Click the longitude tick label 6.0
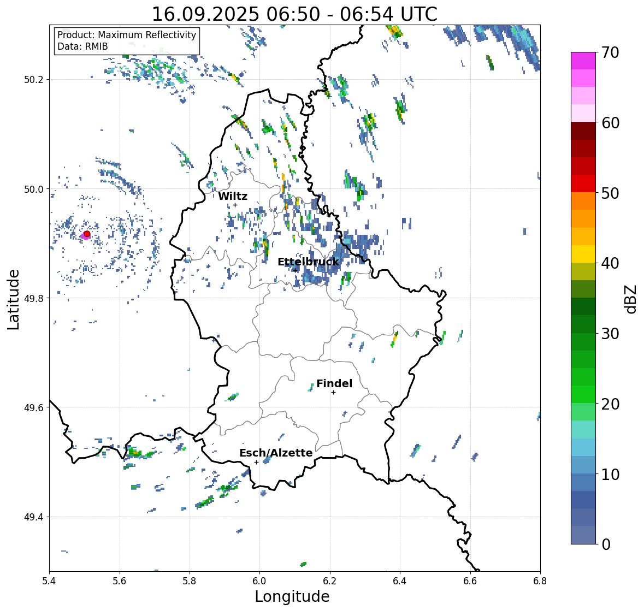644x610 pixels. tap(259, 581)
